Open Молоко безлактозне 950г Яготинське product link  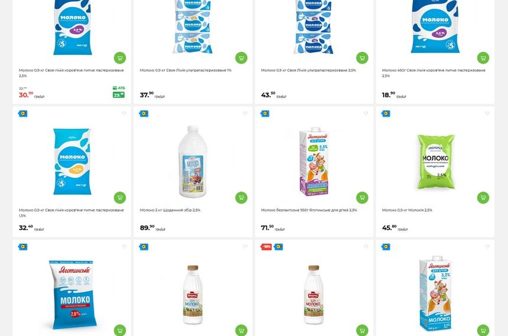pyautogui.click(x=309, y=210)
